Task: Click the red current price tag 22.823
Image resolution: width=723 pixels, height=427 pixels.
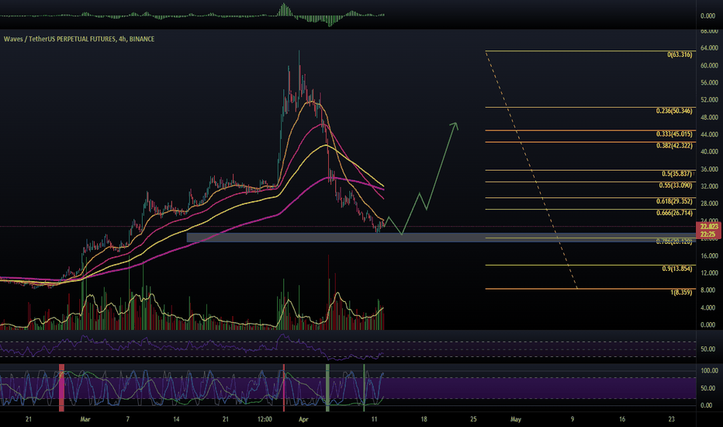Action: (x=709, y=226)
